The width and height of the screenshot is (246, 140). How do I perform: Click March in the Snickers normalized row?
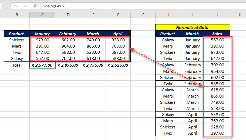pos(193,102)
